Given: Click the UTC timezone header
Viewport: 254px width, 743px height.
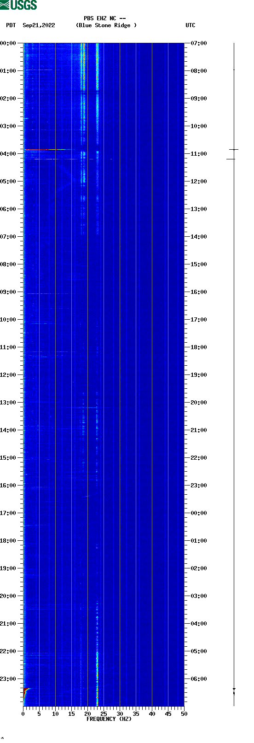Looking at the screenshot, I should pyautogui.click(x=190, y=25).
